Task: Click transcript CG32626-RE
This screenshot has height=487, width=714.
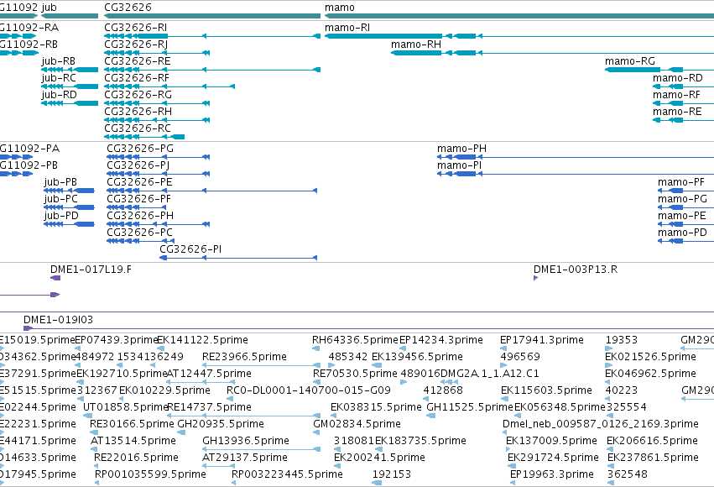Action: click(138, 61)
